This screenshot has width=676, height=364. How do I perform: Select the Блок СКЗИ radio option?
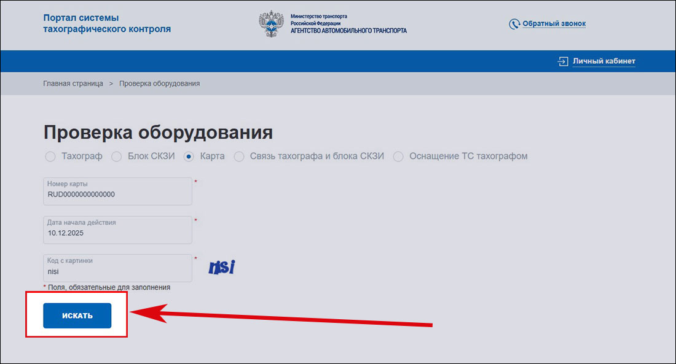(117, 157)
